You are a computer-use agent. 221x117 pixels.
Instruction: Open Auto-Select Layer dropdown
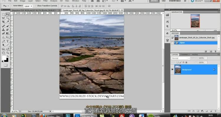tap(28, 6)
